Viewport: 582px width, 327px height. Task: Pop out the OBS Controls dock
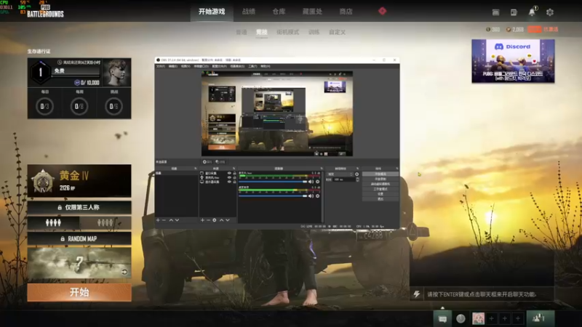coord(396,169)
